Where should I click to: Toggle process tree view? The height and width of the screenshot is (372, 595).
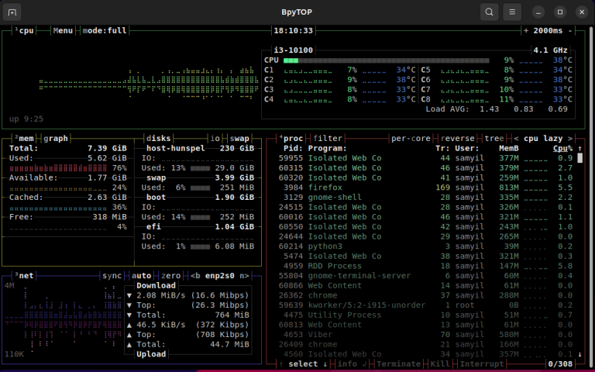coord(494,139)
